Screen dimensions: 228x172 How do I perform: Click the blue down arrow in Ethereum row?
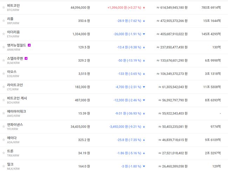coord(144,34)
